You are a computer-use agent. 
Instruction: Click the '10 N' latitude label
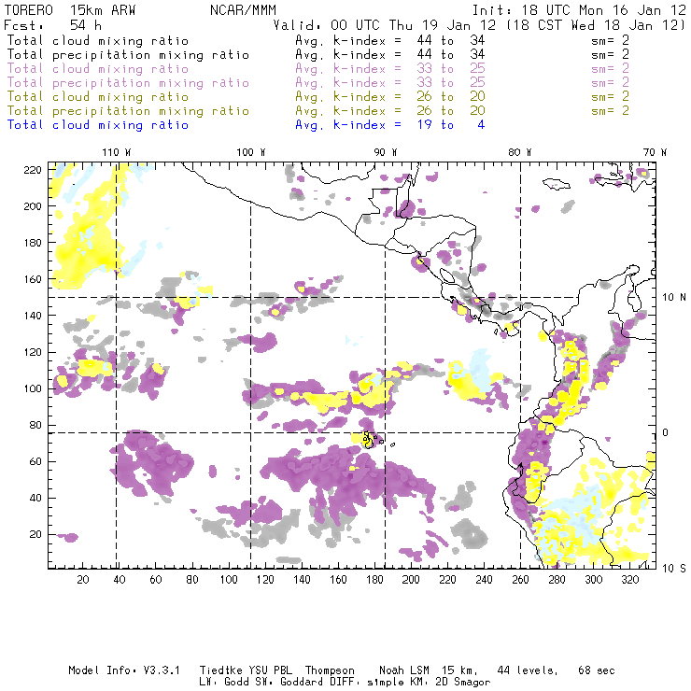pyautogui.click(x=674, y=298)
